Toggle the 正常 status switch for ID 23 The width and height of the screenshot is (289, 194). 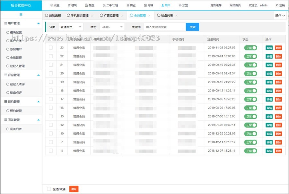coord(250,48)
